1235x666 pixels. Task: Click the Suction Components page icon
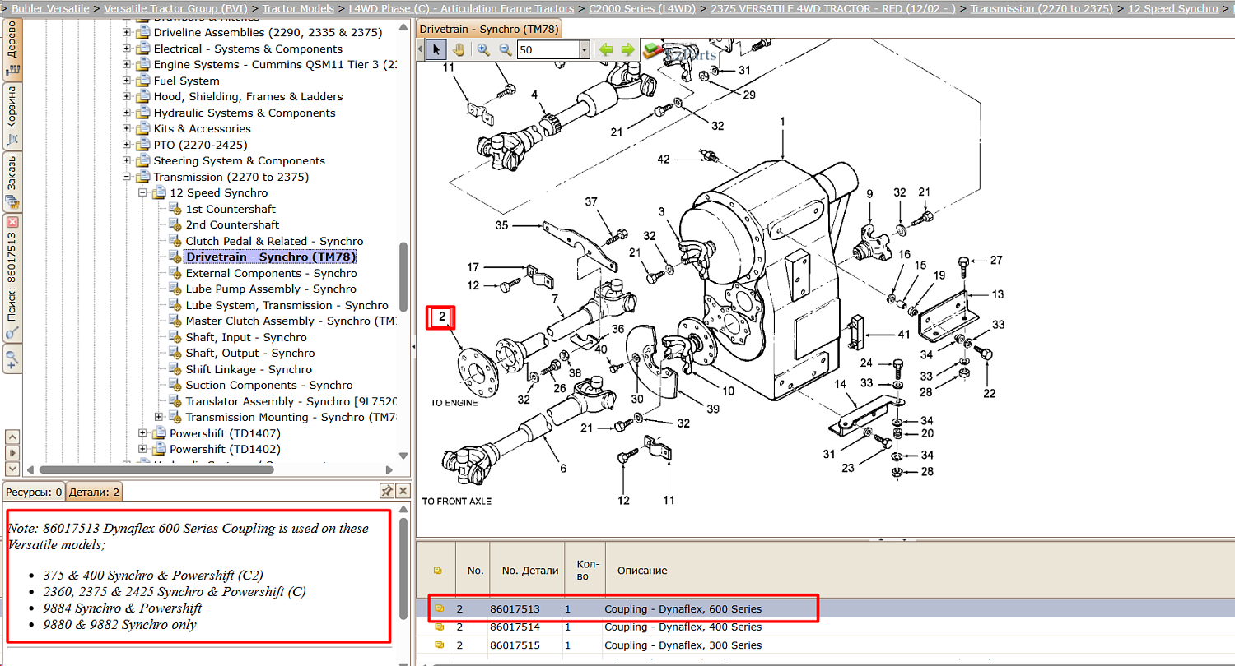(175, 385)
